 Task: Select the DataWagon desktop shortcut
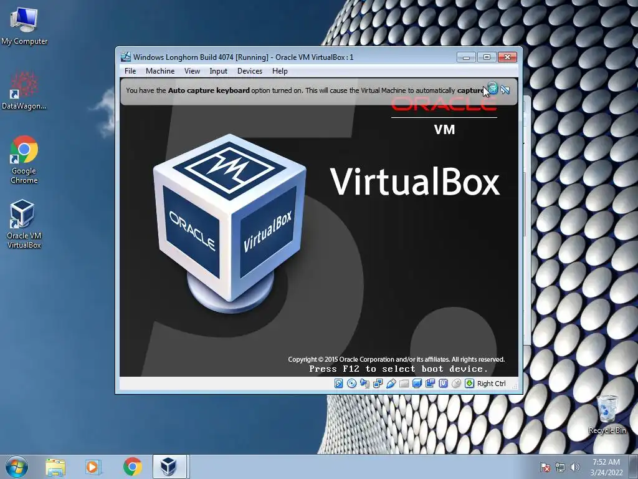(24, 90)
